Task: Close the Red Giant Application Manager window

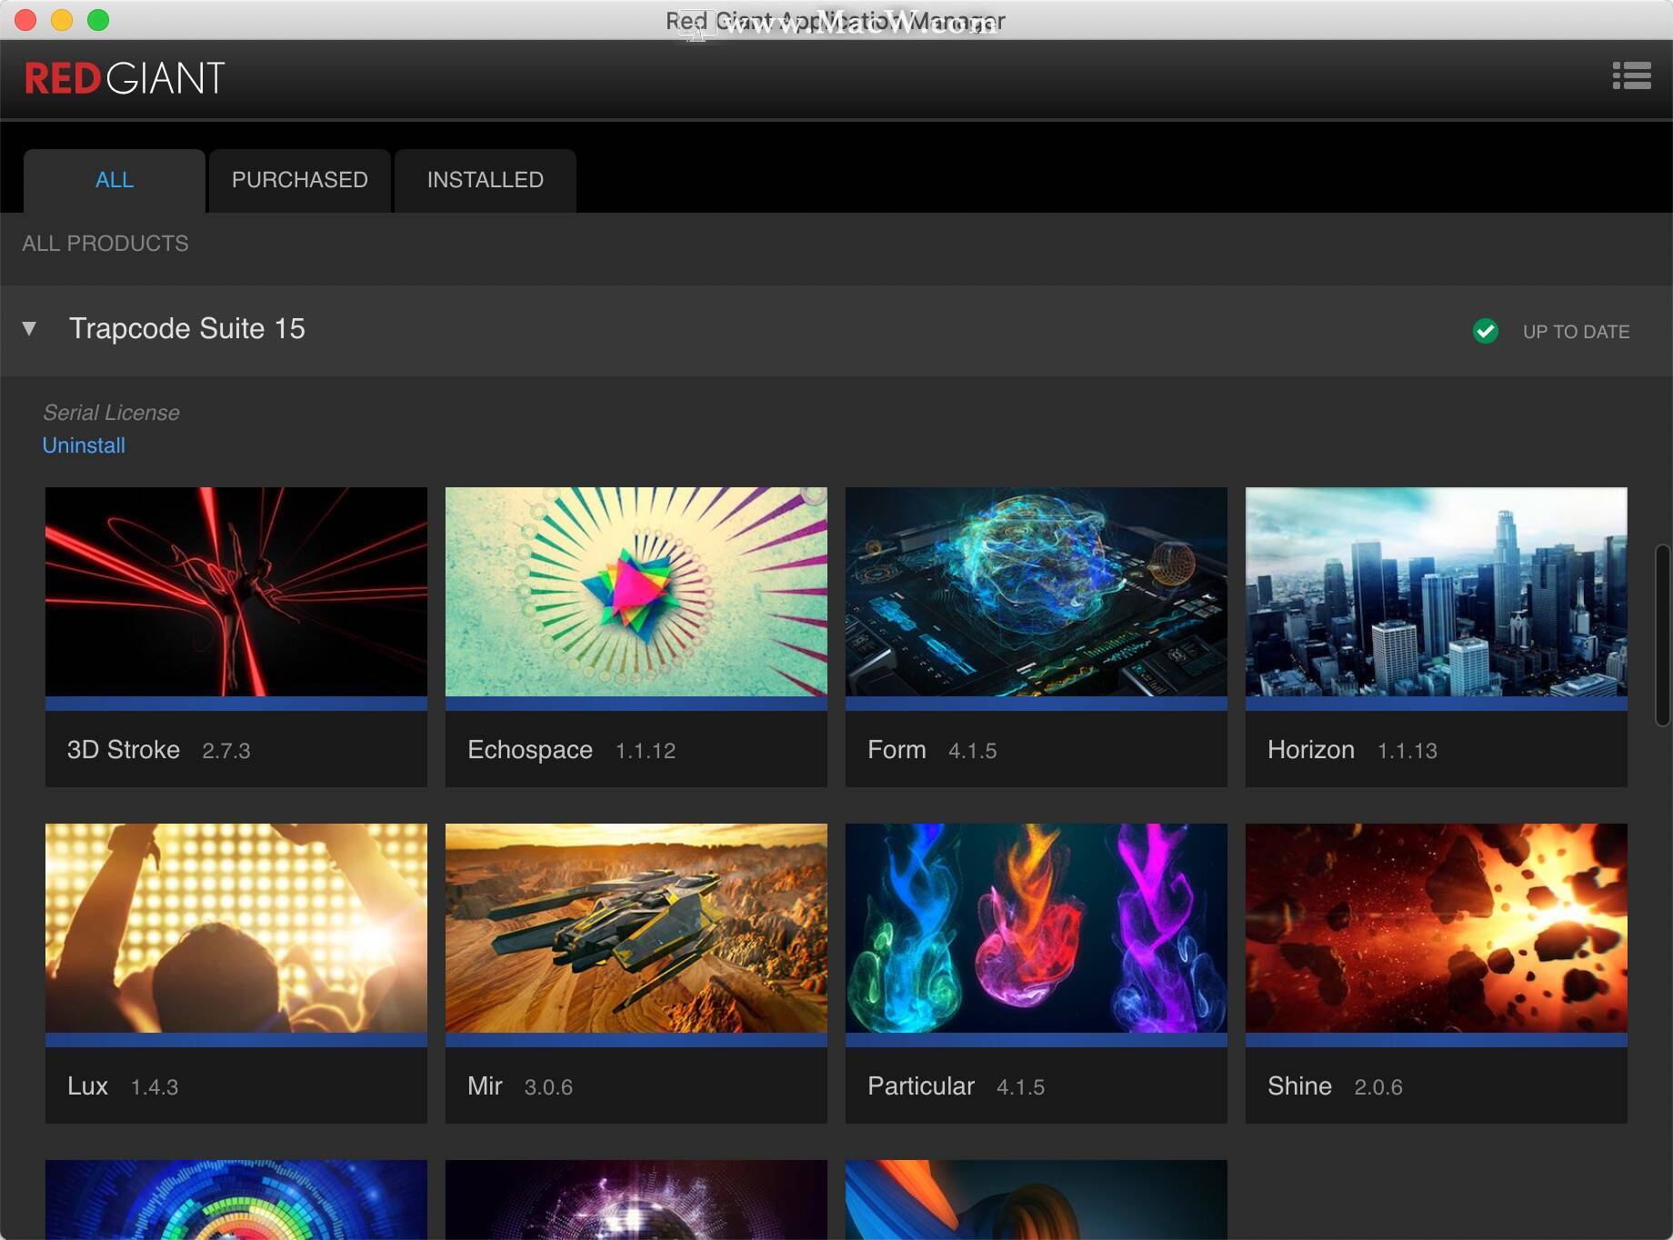Action: click(x=25, y=20)
